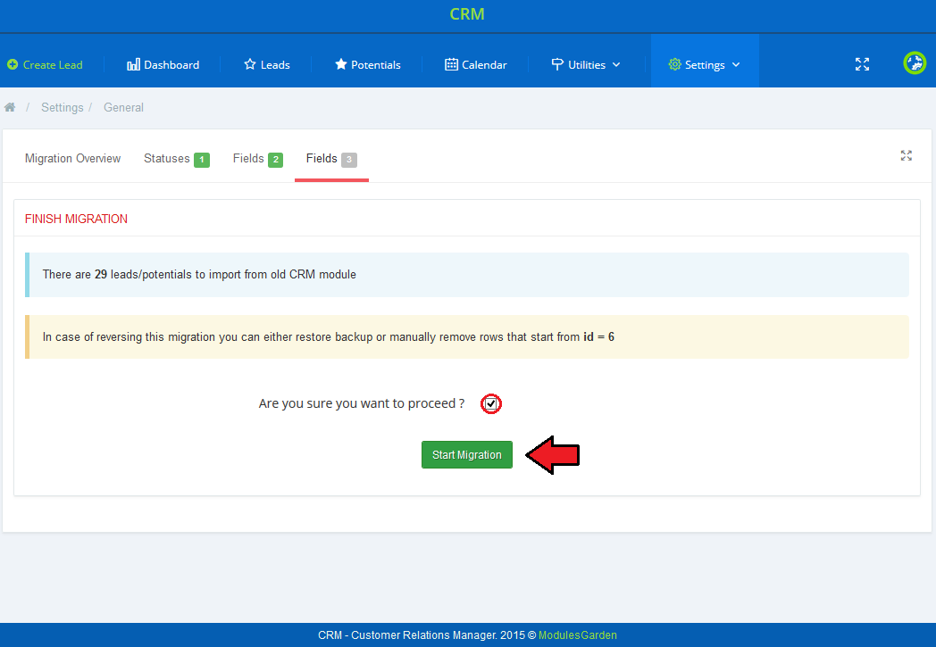936x647 pixels.
Task: Click the Create Lead plus icon
Action: pyautogui.click(x=13, y=64)
